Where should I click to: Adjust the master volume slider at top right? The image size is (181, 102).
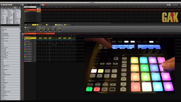click(175, 5)
